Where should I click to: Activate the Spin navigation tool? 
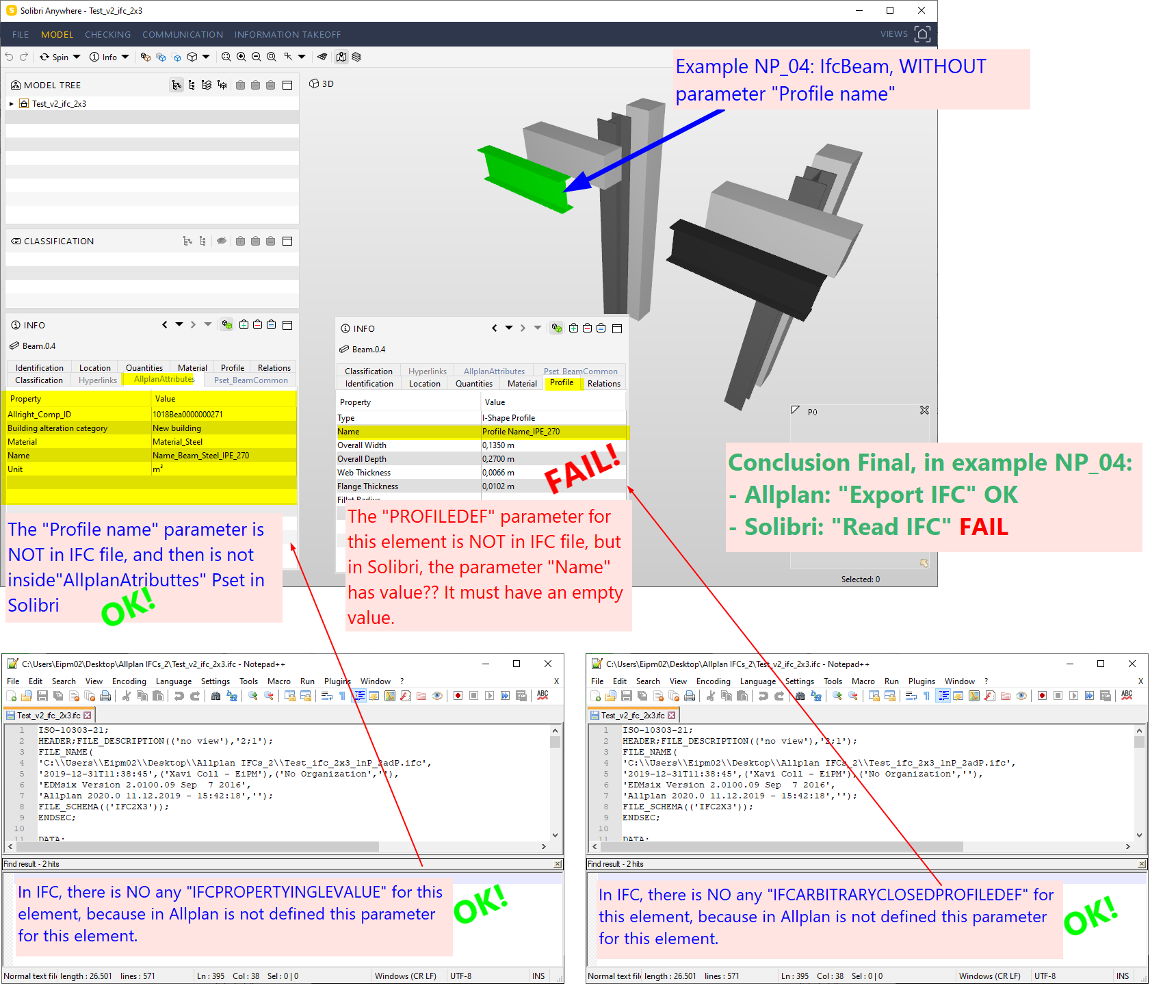click(x=54, y=57)
